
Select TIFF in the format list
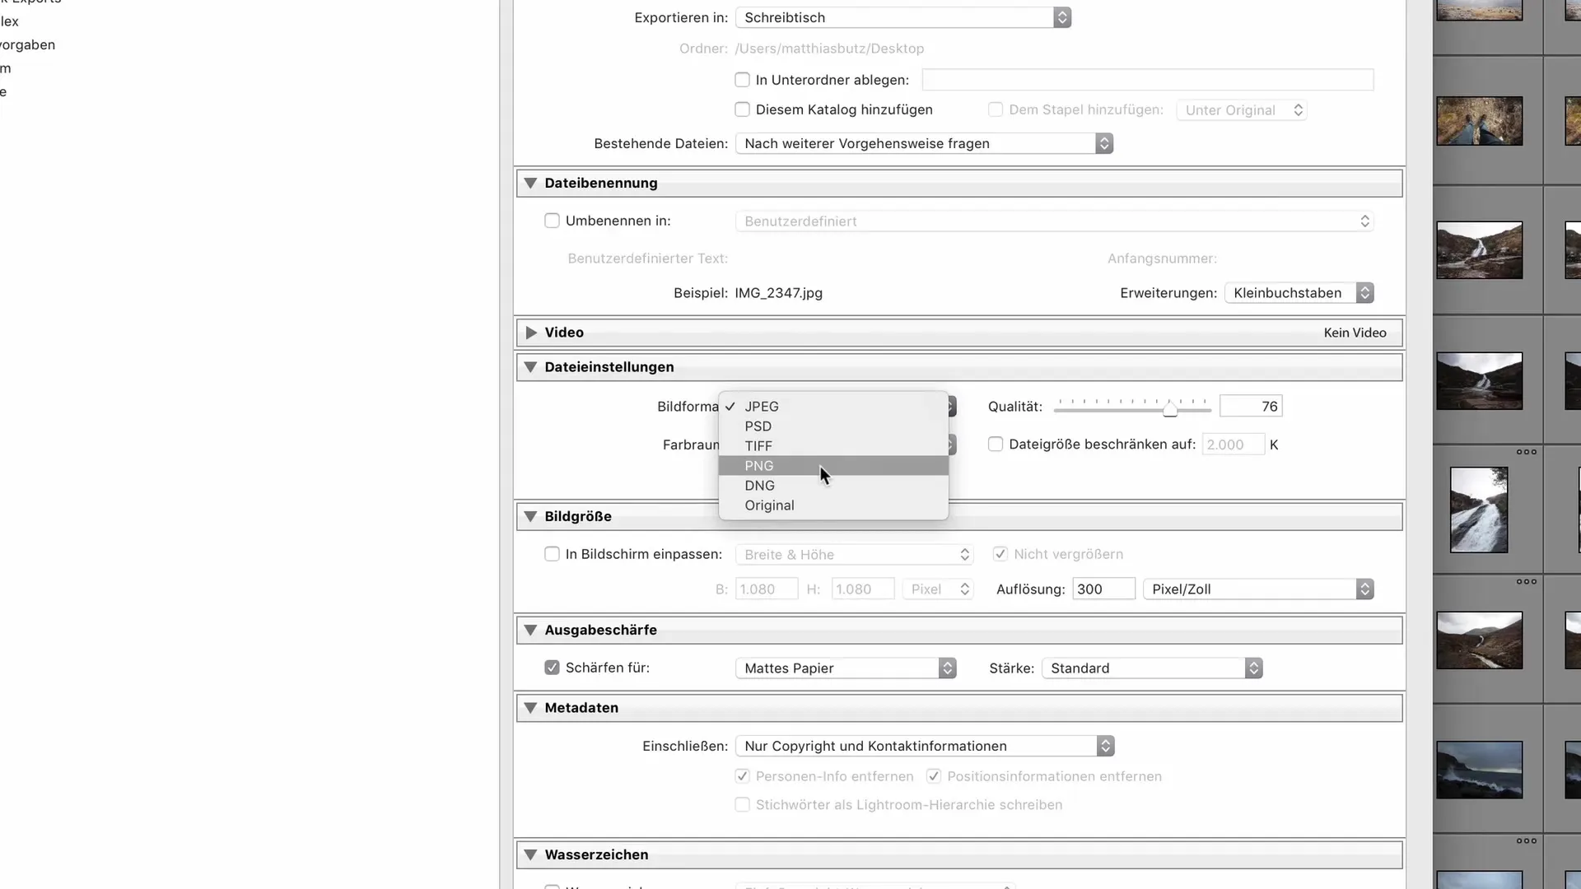(758, 446)
